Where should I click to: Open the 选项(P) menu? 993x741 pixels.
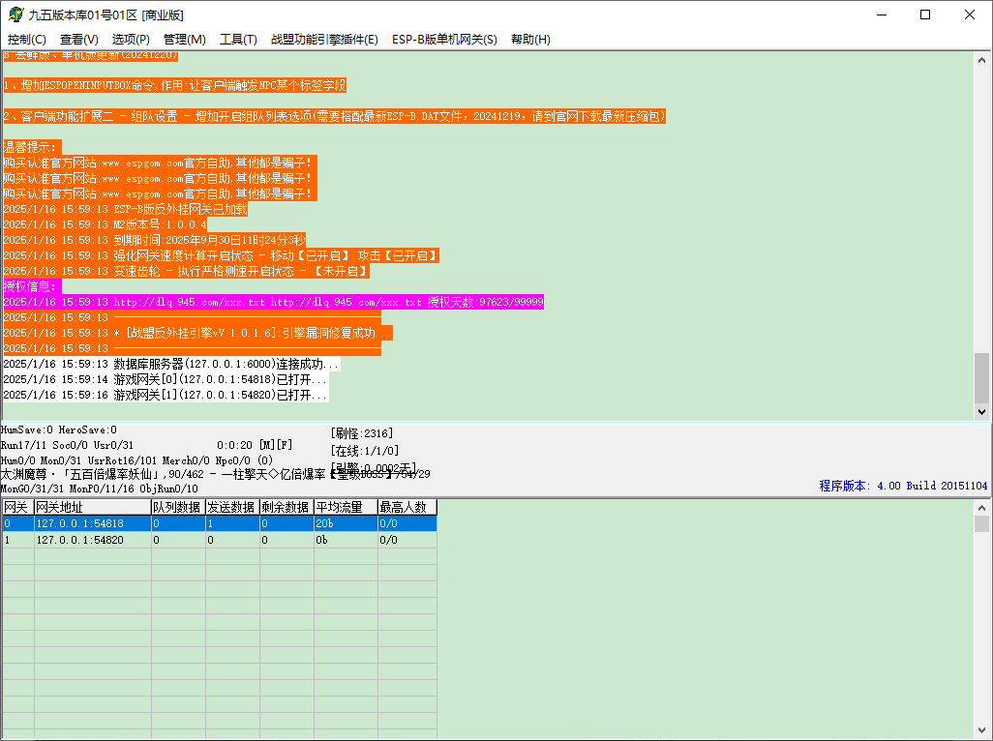coord(131,40)
